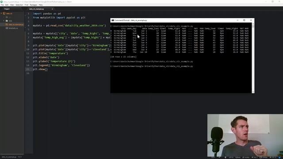Click line number 15 in the gutter
Image resolution: width=283 pixels, height=159 pixels.
click(28, 69)
